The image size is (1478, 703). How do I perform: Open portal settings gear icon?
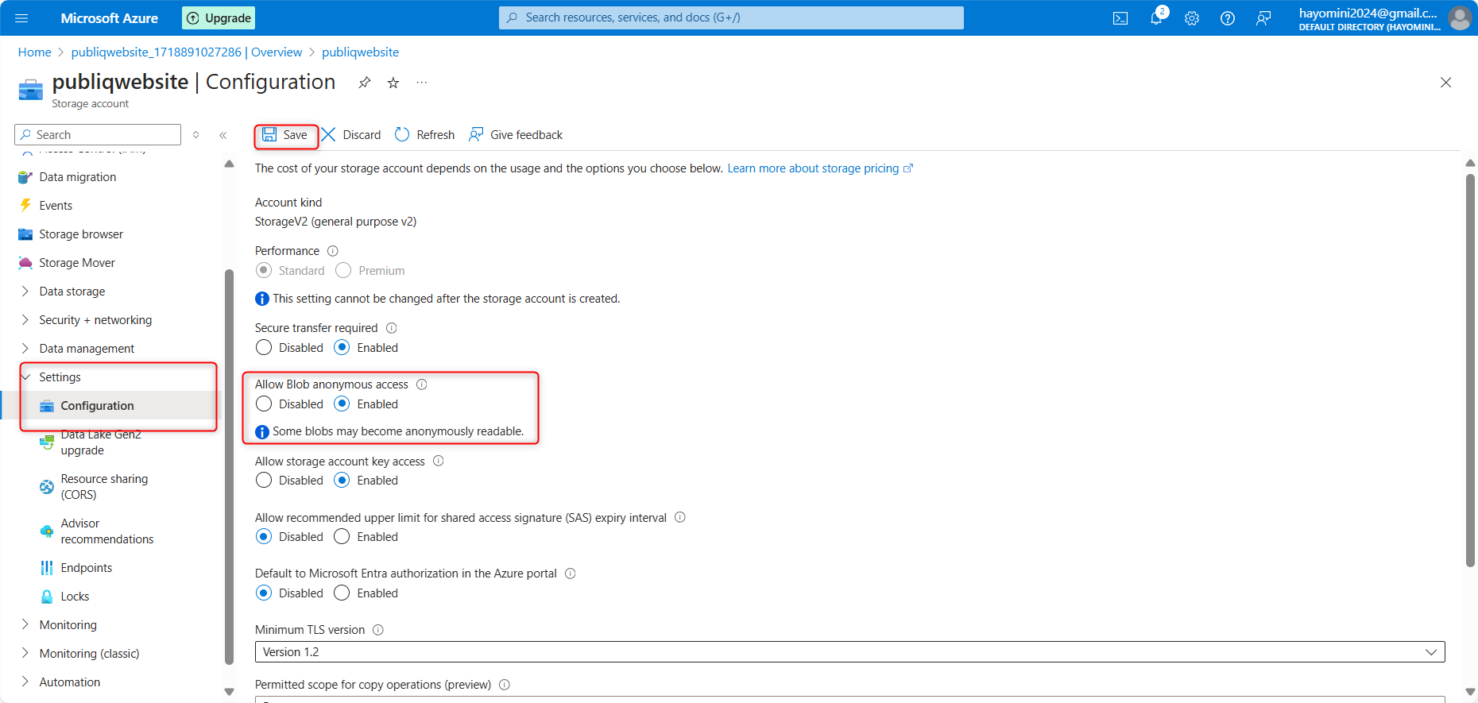1192,18
